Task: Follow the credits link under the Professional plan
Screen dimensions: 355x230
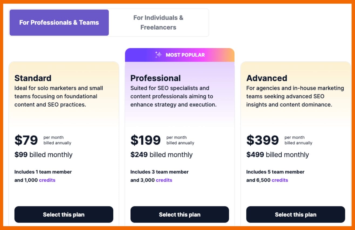Action: coord(164,180)
